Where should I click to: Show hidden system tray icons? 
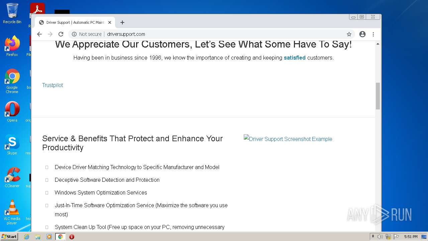373,237
